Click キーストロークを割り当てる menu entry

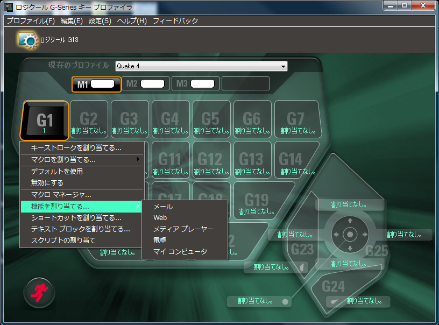76,147
